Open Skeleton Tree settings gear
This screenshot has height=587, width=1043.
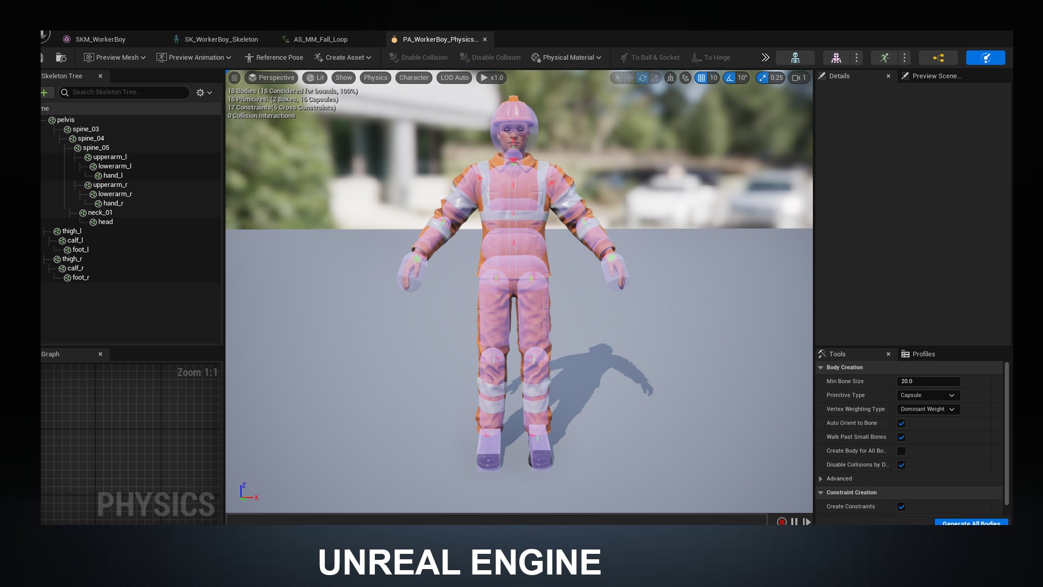click(x=204, y=92)
